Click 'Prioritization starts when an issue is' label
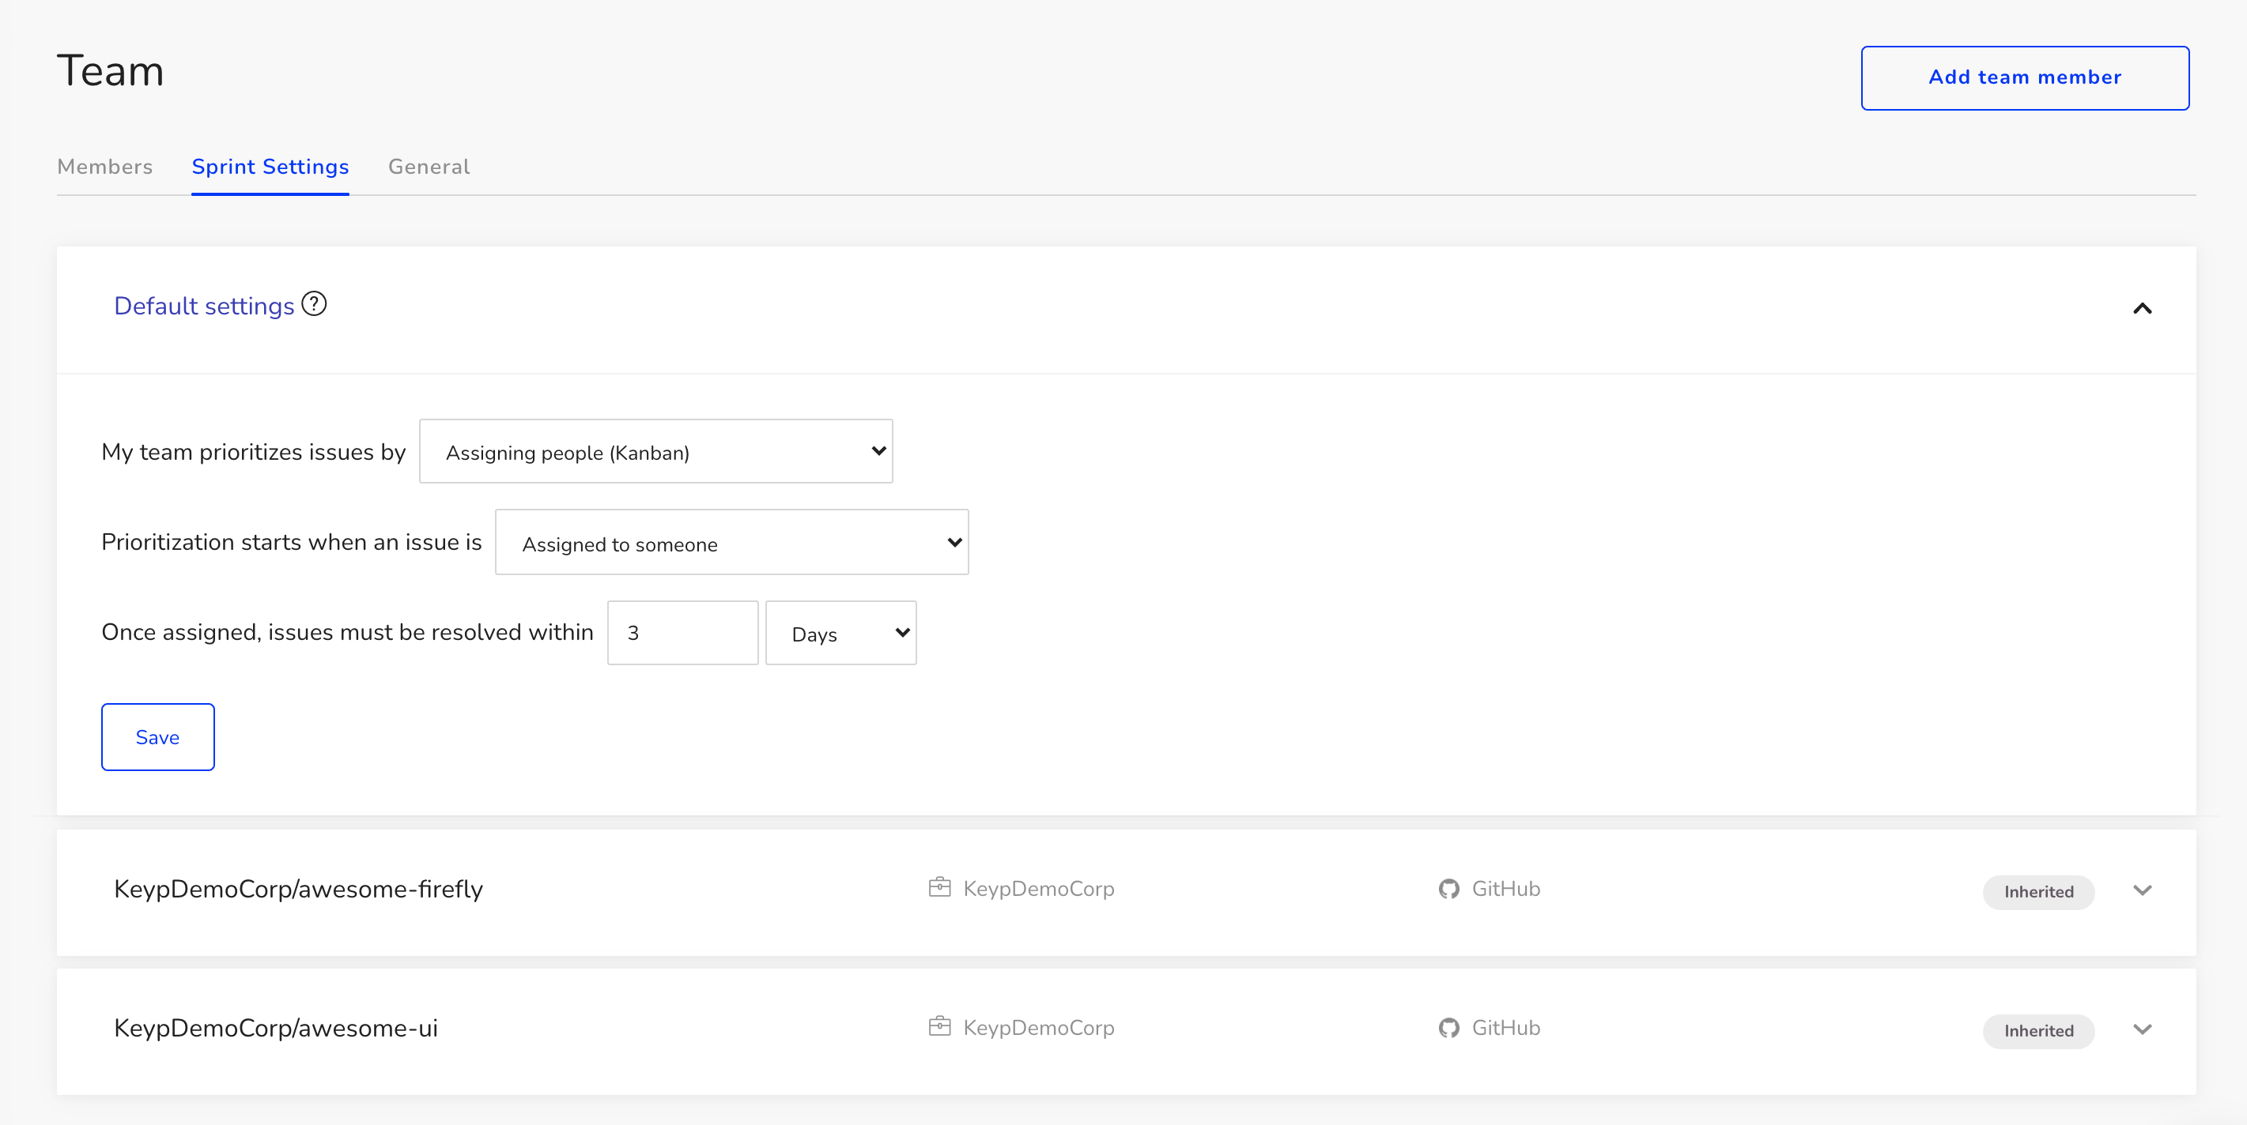The height and width of the screenshot is (1125, 2247). 291,542
